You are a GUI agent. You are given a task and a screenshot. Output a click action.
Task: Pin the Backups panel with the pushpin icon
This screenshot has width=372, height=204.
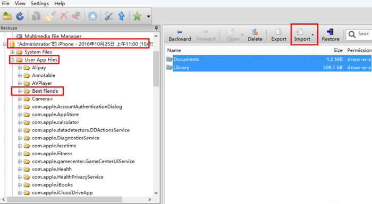(156, 28)
